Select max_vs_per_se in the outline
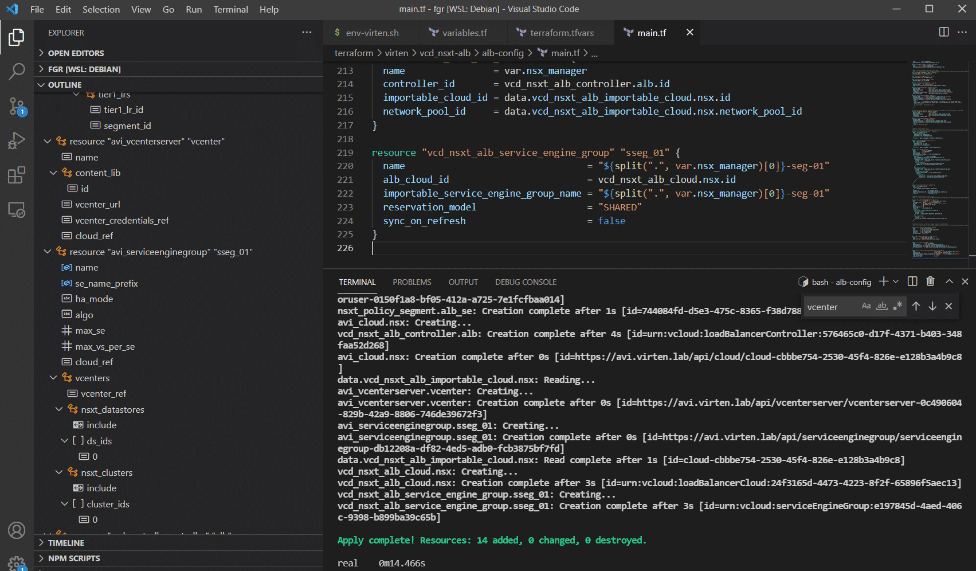Viewport: 976px width, 571px height. coord(105,346)
